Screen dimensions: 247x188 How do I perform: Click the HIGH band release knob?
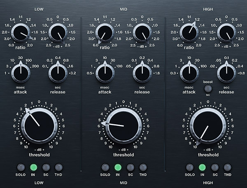click(x=226, y=72)
